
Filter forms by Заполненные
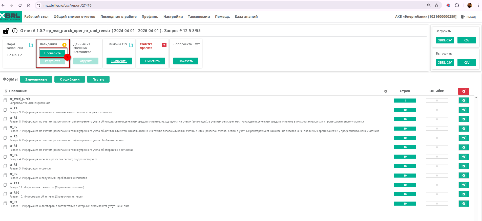coord(36,79)
